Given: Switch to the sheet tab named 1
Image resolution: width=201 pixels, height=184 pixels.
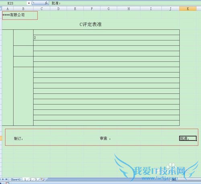Looking at the screenshot, I should (25, 180).
